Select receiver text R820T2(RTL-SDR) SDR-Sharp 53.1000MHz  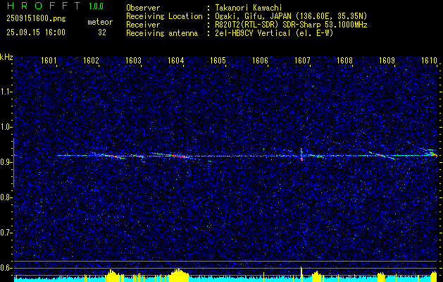point(291,25)
